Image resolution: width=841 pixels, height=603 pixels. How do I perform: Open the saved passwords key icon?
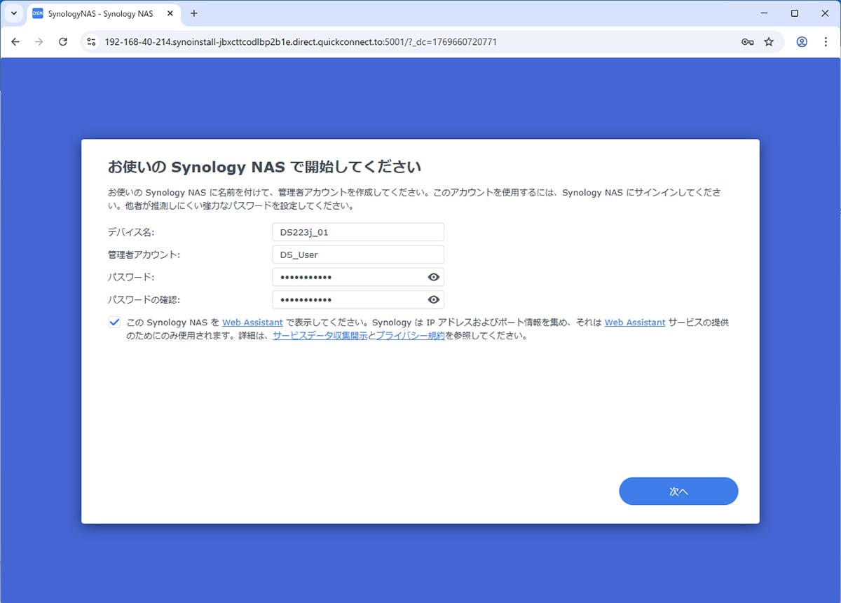pos(747,42)
